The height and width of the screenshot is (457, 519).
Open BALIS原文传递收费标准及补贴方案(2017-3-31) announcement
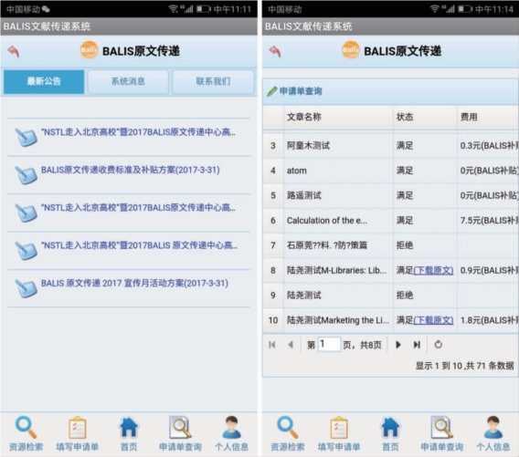(x=131, y=170)
